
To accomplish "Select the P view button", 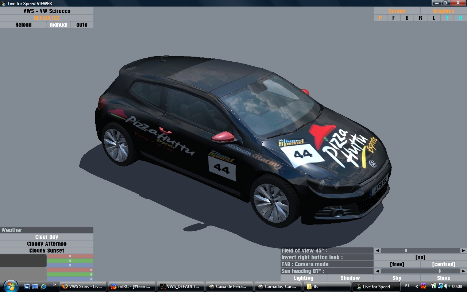I will tap(380, 18).
